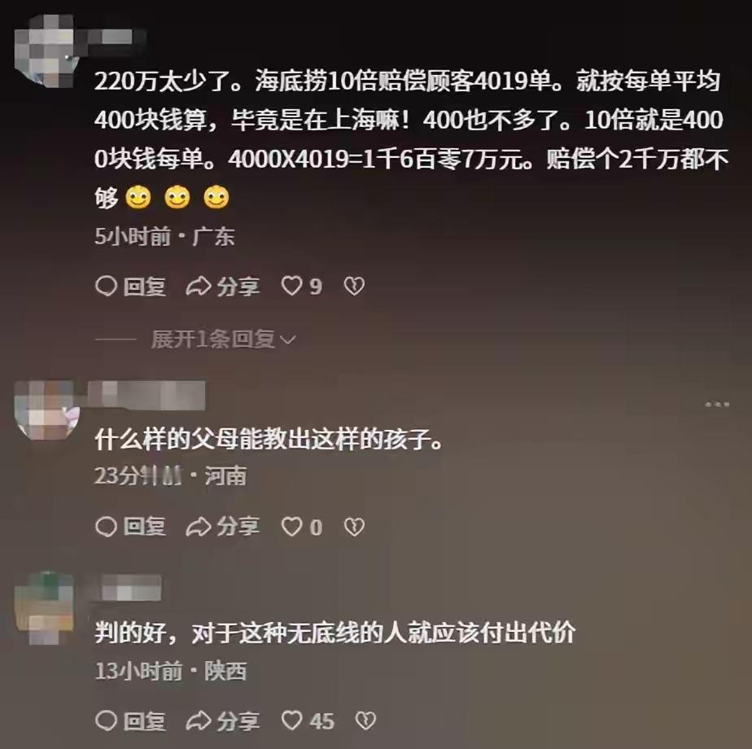Dislike the Henan comment via broken heart
Screen dimensions: 752x749
(x=354, y=528)
